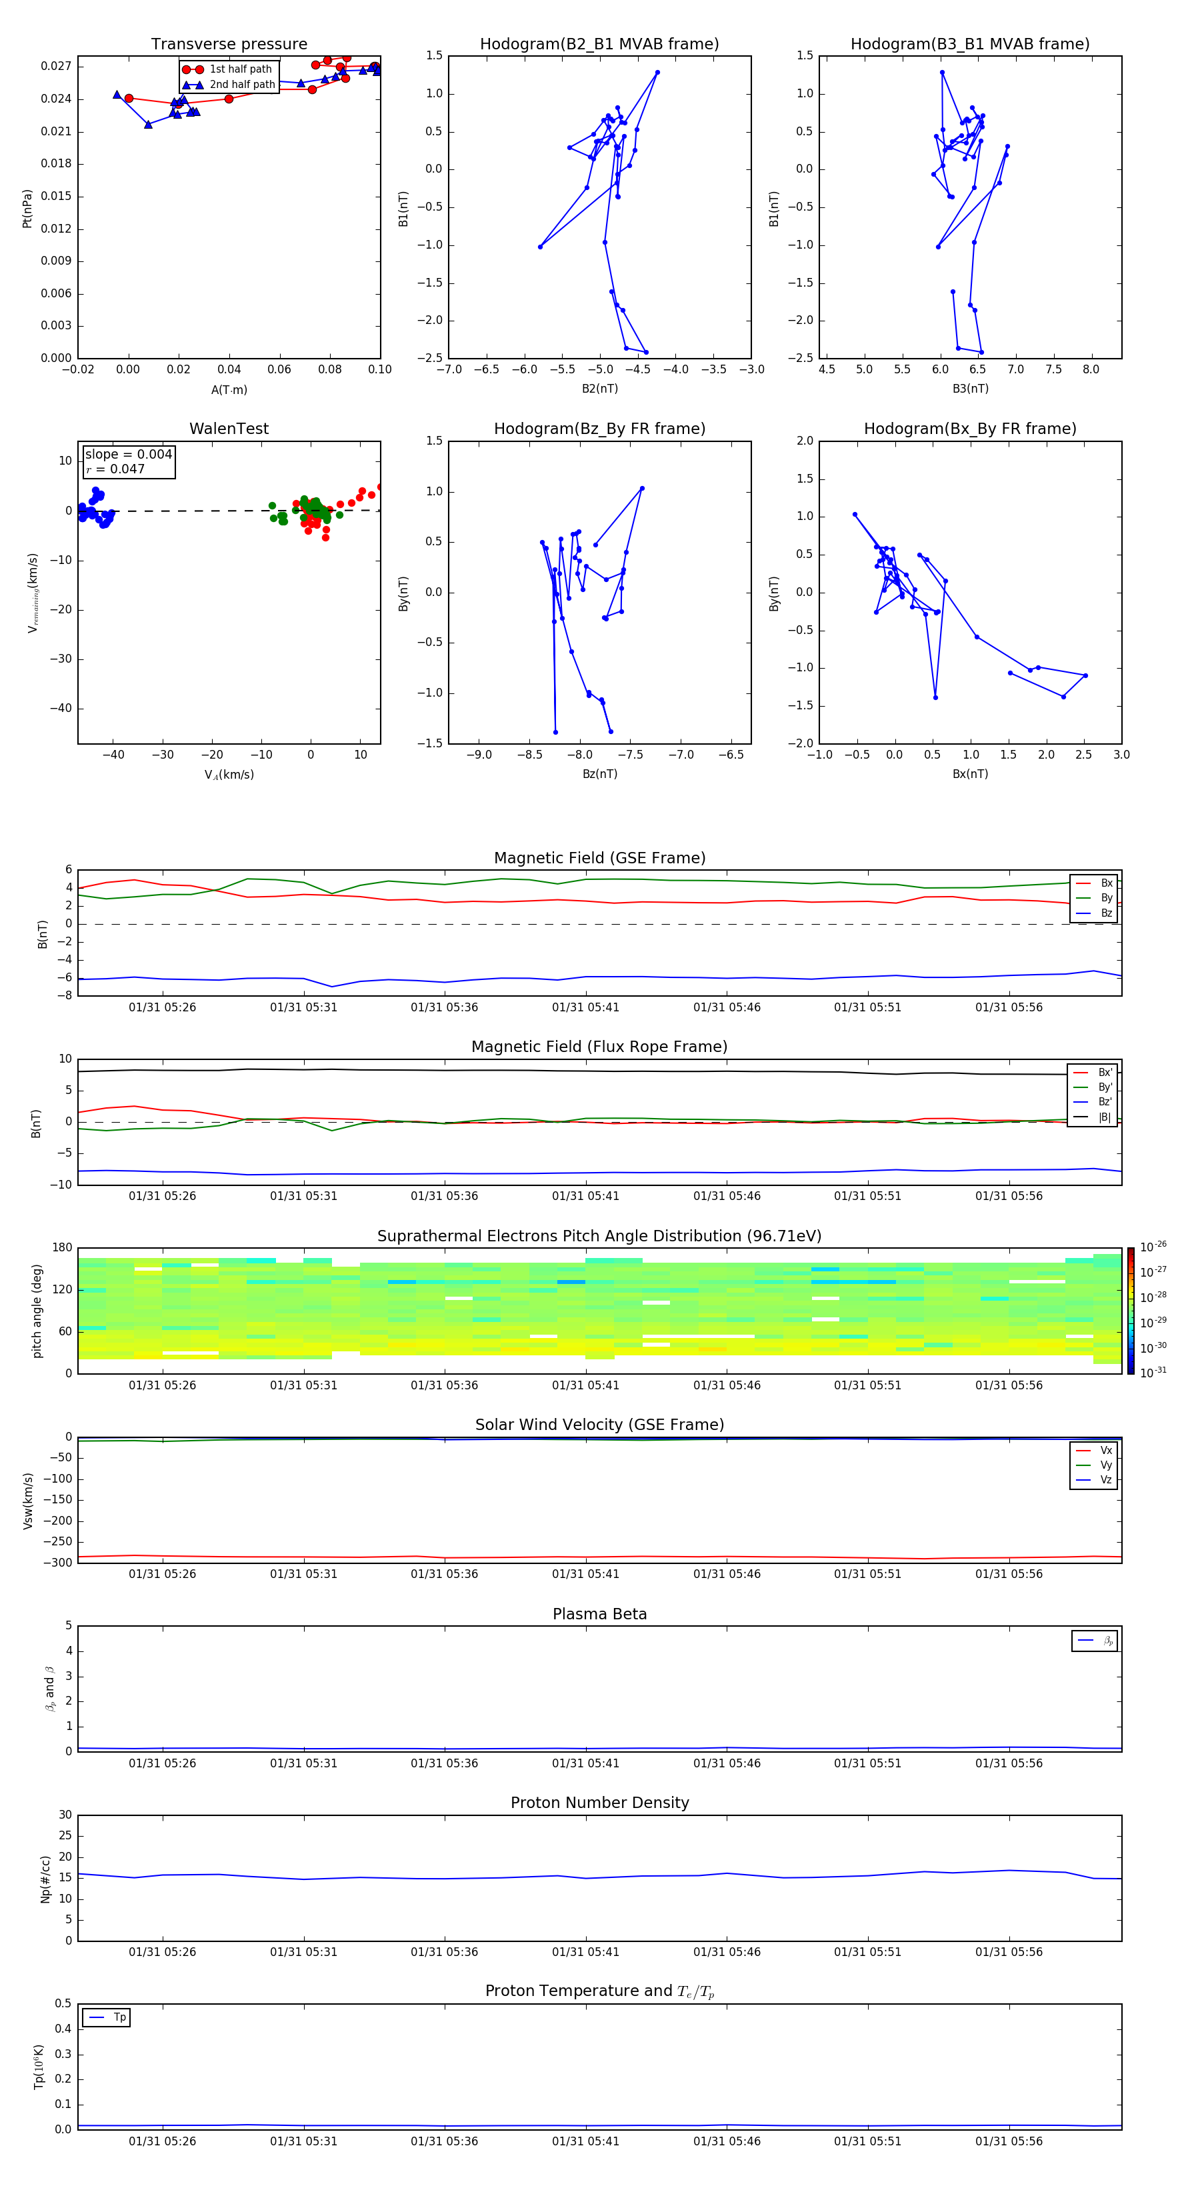
Task: Click the colorbar's top label, 10^-26
Action: click(1153, 1247)
